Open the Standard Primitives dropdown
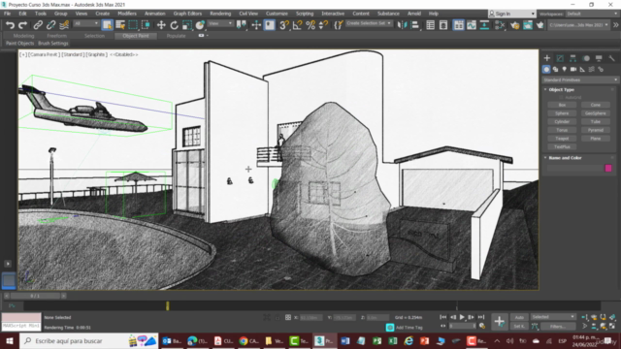Viewport: 621px width, 349px height. click(x=580, y=79)
